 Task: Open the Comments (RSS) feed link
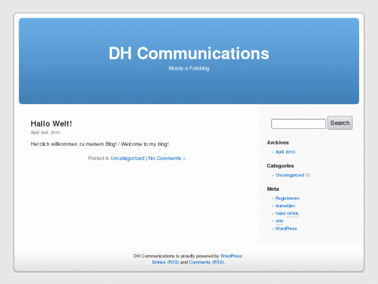[x=206, y=262]
